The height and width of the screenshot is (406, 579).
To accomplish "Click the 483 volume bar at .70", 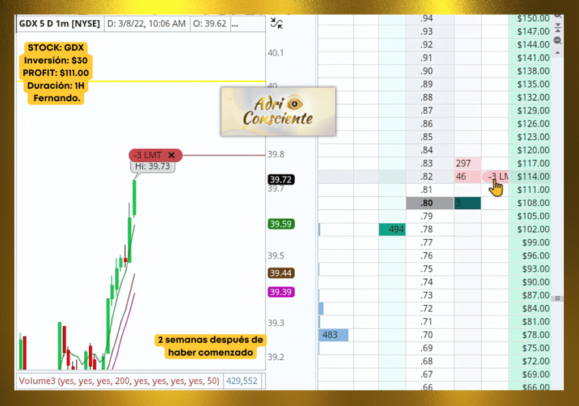I will (x=333, y=335).
